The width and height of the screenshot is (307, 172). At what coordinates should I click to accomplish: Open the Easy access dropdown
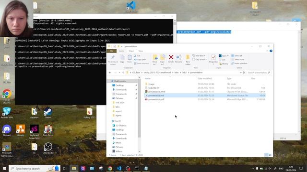tap(200, 59)
